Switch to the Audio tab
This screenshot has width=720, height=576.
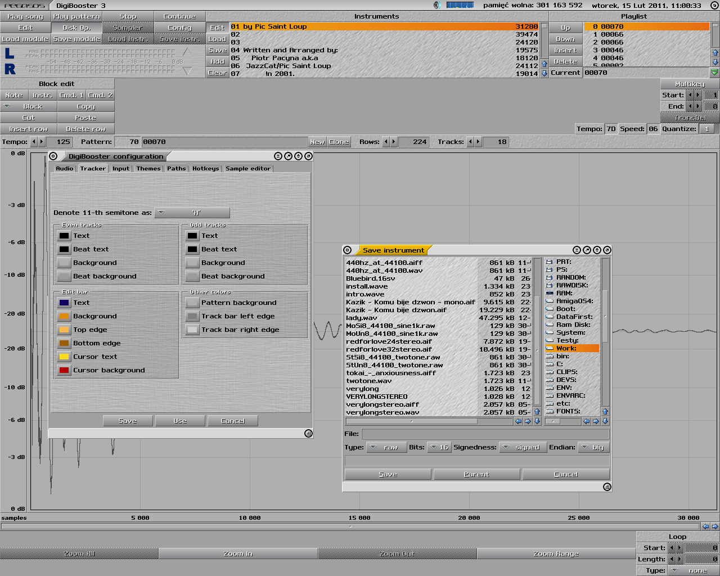[x=65, y=168]
